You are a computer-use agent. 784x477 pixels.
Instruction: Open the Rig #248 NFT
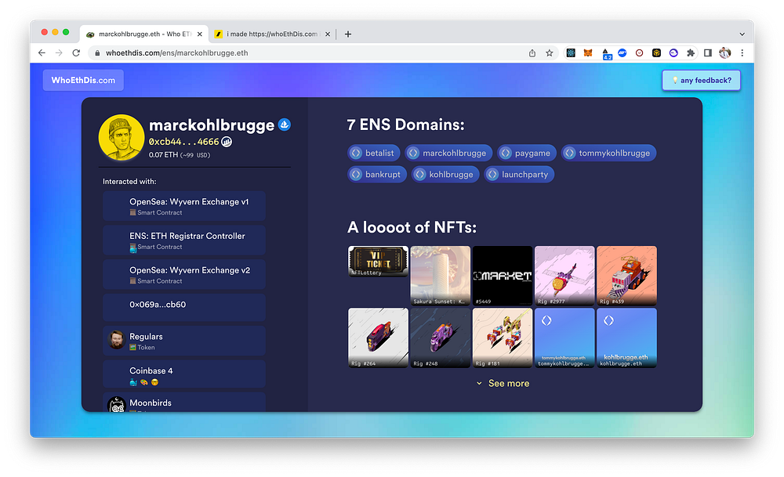(441, 338)
